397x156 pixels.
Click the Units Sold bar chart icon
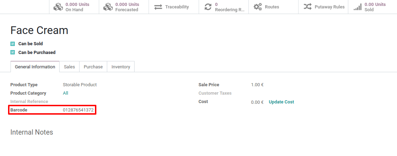click(x=357, y=7)
